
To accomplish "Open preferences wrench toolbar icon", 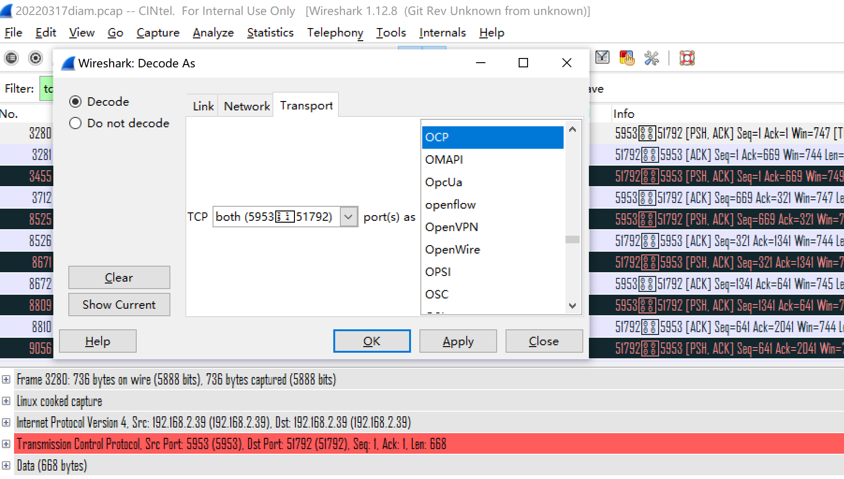I will pyautogui.click(x=651, y=58).
